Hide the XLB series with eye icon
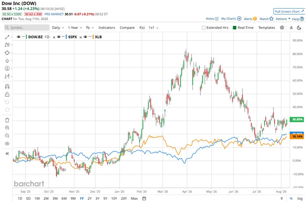The height and width of the screenshot is (202, 306). coord(85,37)
